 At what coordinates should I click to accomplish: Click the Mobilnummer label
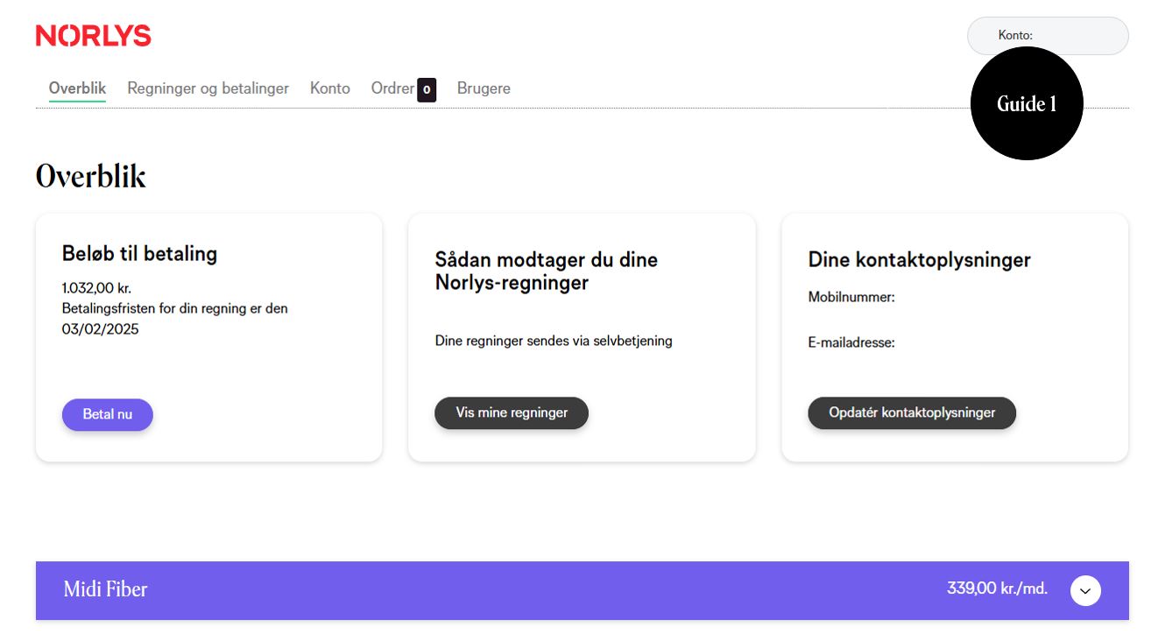pos(851,298)
